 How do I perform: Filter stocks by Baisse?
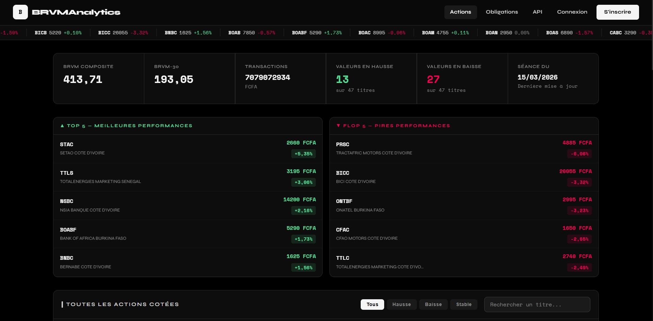[433, 304]
